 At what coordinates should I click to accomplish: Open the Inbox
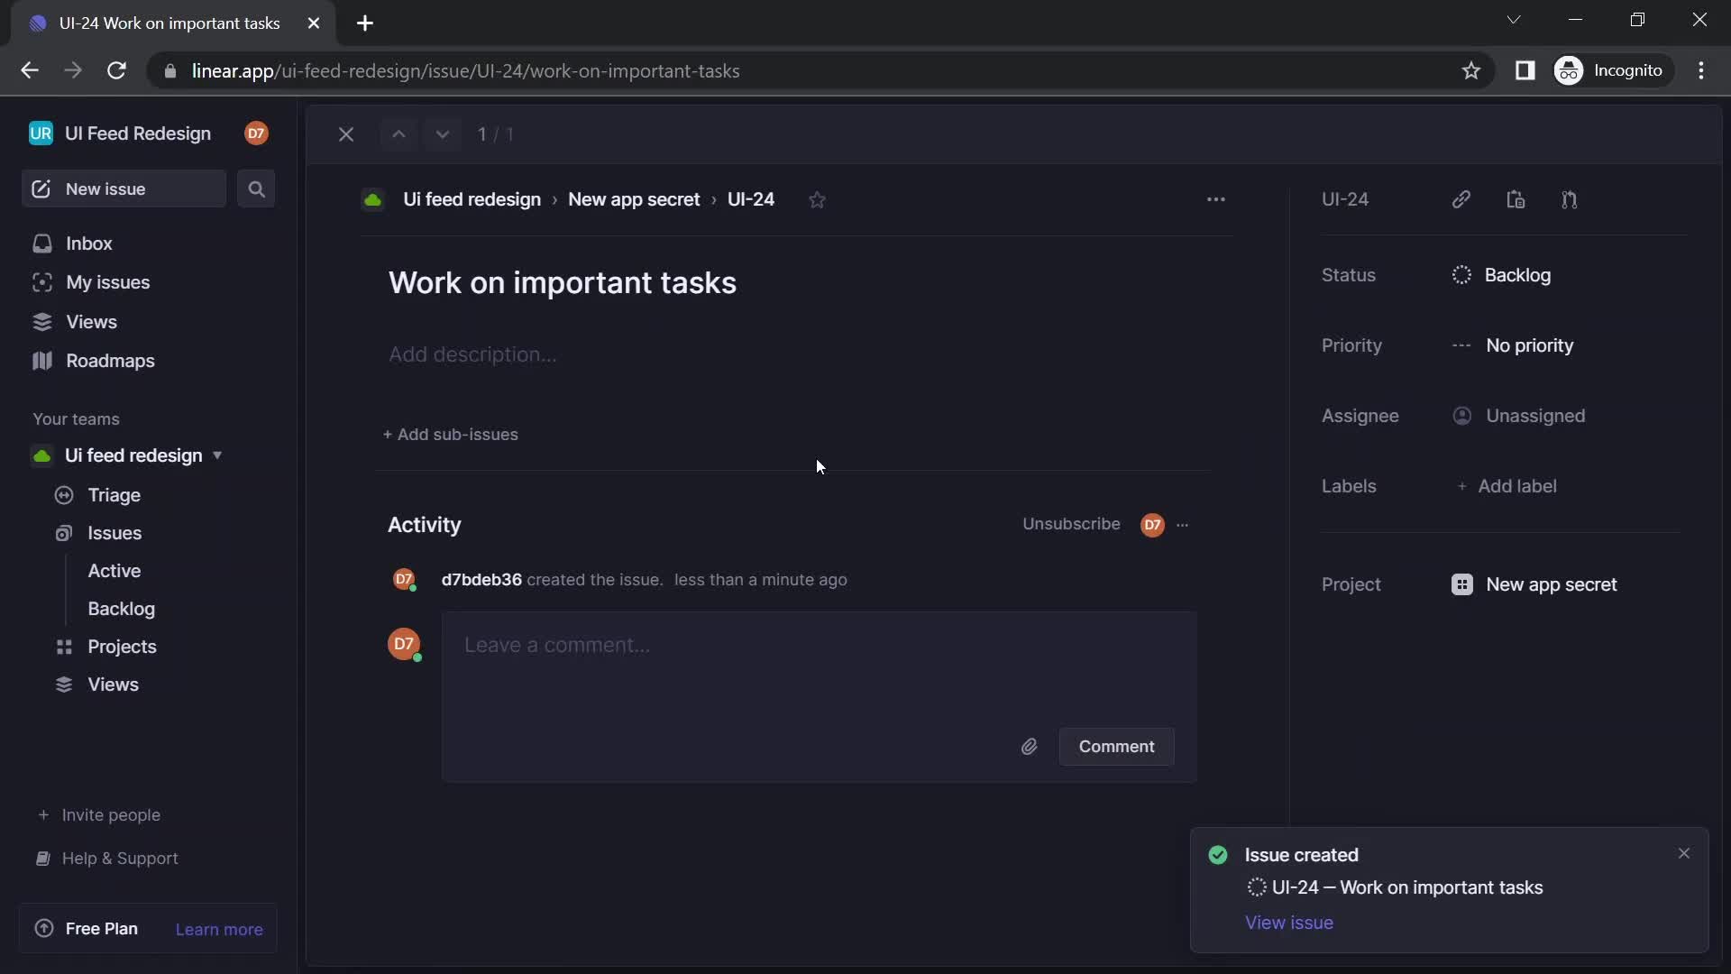[88, 243]
